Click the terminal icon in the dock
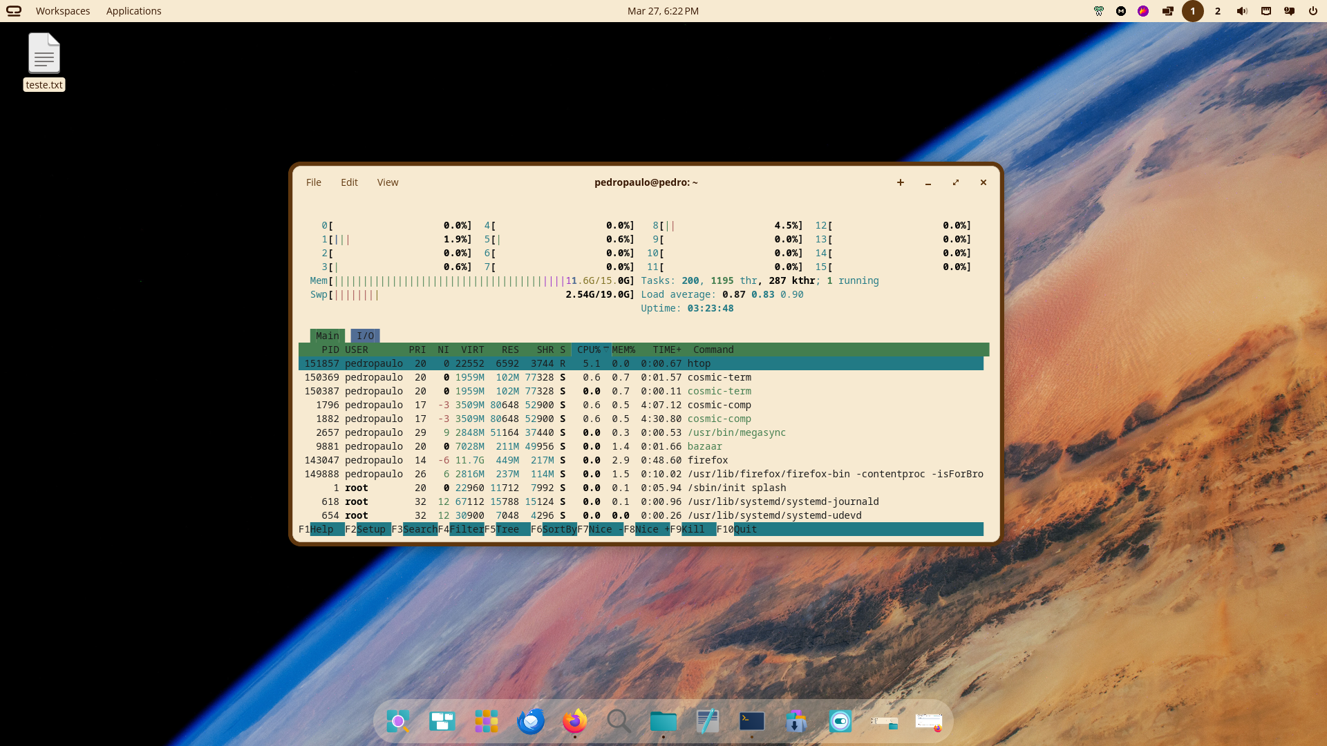The image size is (1327, 746). pos(751,721)
